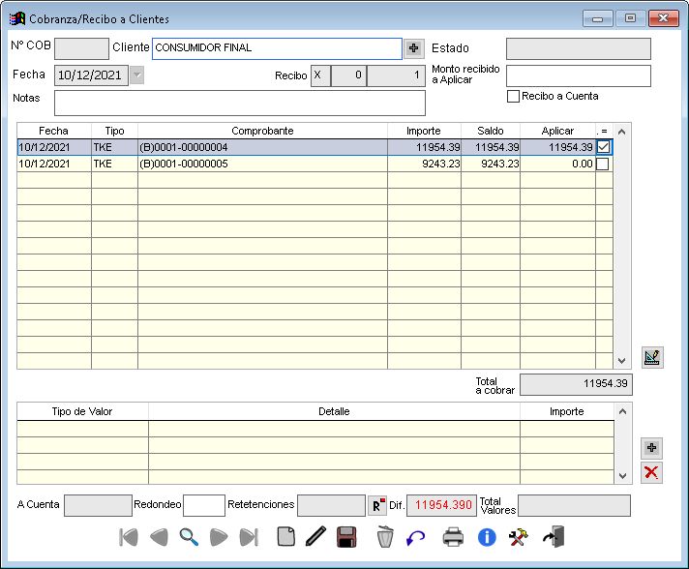This screenshot has width=689, height=569.
Task: Click the undo arrow icon
Action: pyautogui.click(x=416, y=537)
